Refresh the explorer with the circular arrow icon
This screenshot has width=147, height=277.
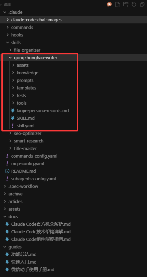134,4
